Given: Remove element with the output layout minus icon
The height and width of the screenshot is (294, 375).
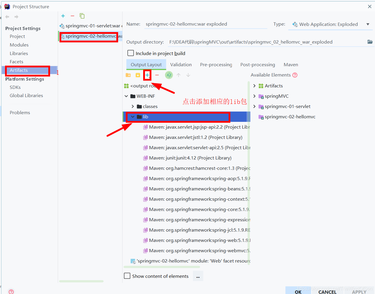Looking at the screenshot, I should click(157, 75).
